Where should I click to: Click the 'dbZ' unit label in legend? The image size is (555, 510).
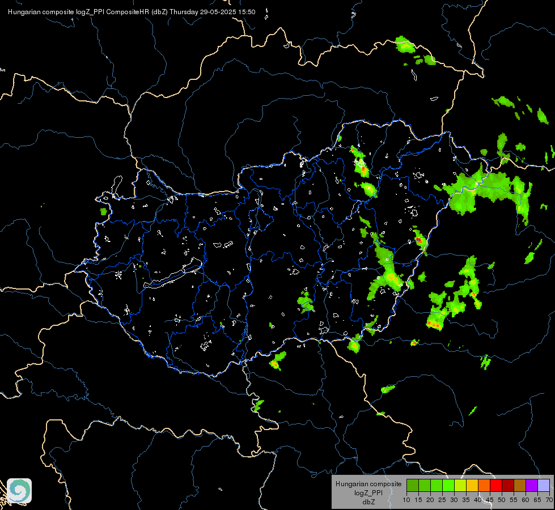coord(368,502)
